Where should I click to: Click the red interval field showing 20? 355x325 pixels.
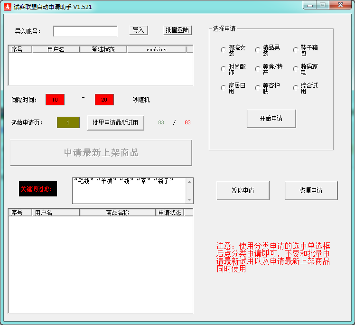(104, 100)
